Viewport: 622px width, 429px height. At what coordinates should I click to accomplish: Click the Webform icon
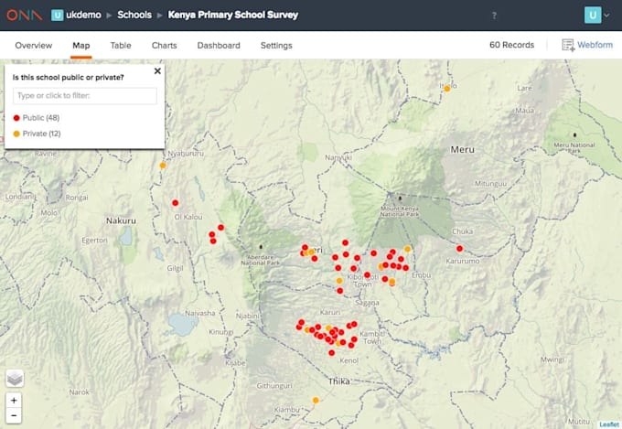click(x=568, y=45)
